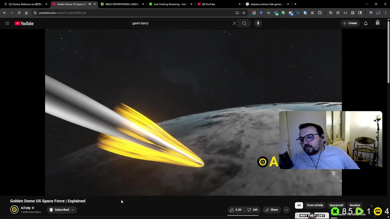Open the YouTube hamburger guide menu
The height and width of the screenshot is (219, 390).
click(7, 23)
